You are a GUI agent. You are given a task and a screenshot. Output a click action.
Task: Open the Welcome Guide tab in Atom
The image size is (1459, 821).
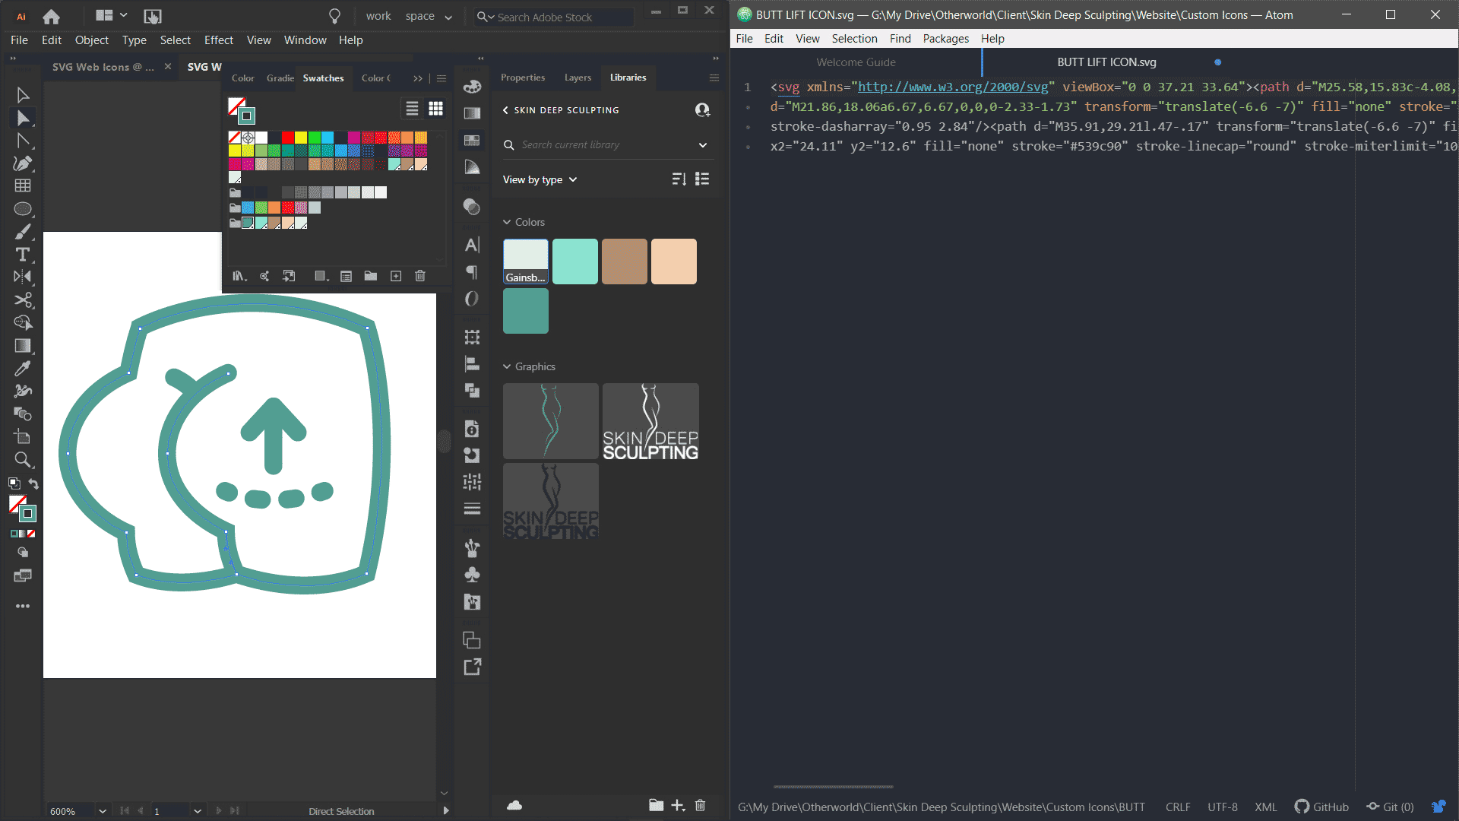(856, 62)
